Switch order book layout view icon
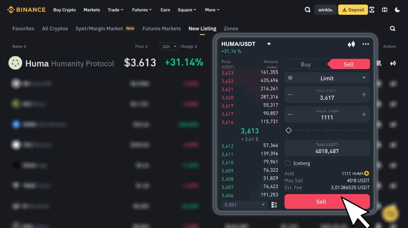The width and height of the screenshot is (408, 228). [274, 205]
